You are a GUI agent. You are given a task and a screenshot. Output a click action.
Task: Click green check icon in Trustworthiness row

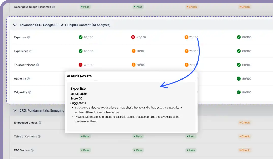239,65
